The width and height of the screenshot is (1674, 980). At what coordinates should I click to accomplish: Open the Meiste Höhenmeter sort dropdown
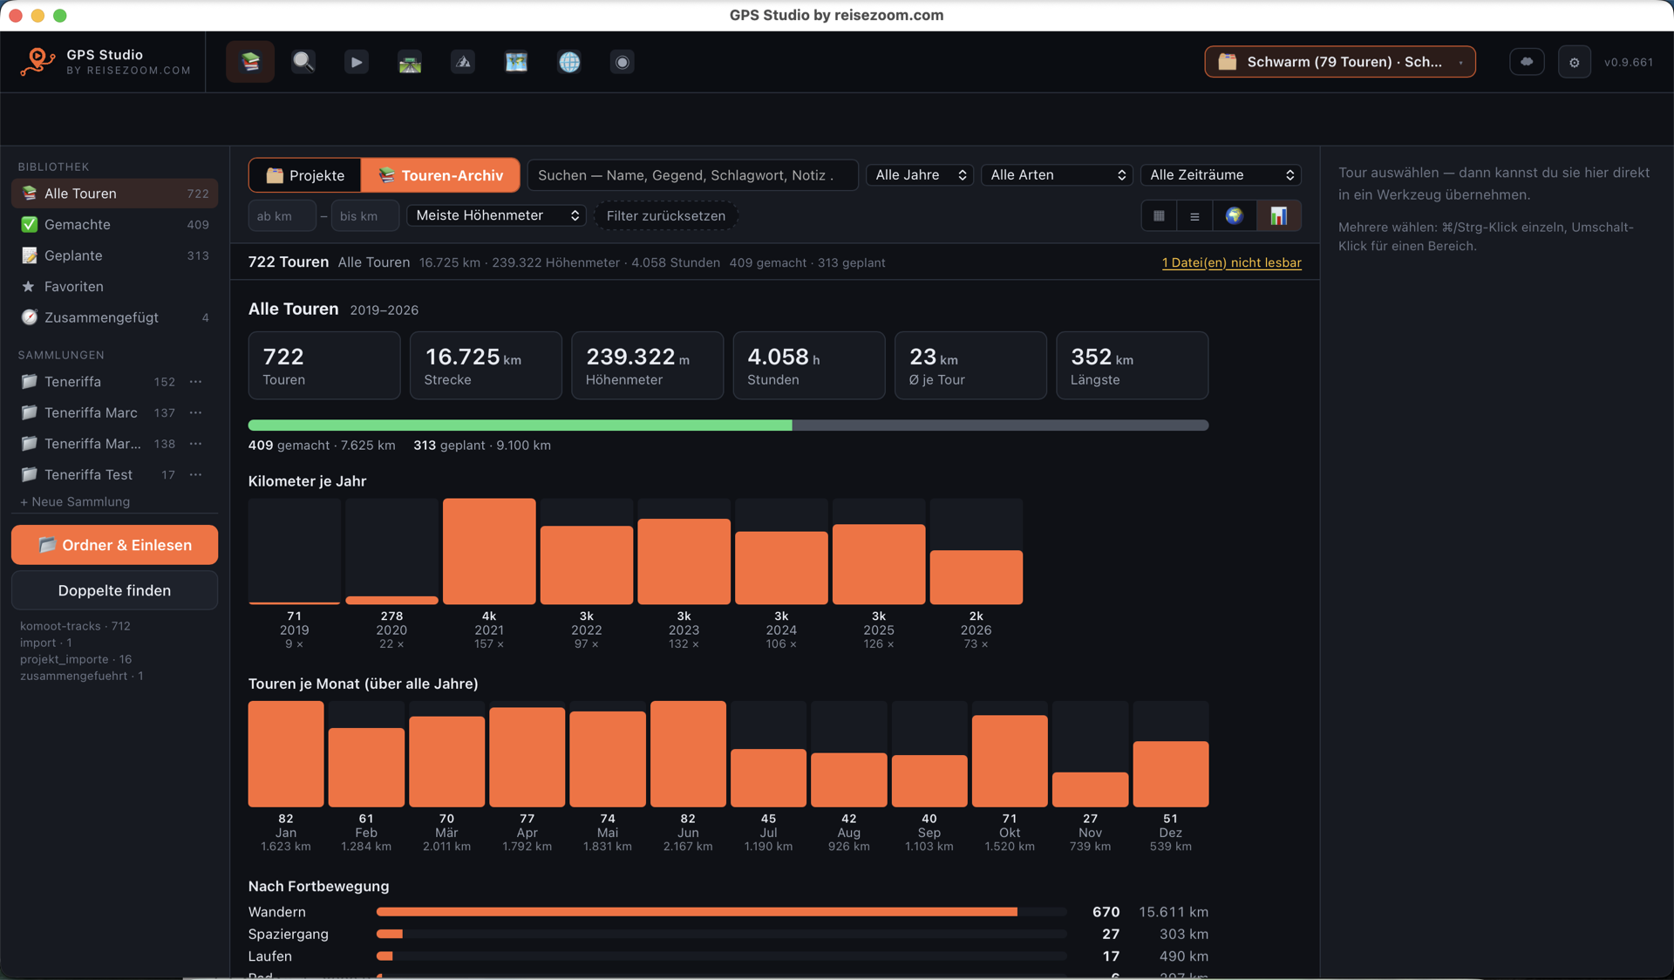click(x=497, y=215)
